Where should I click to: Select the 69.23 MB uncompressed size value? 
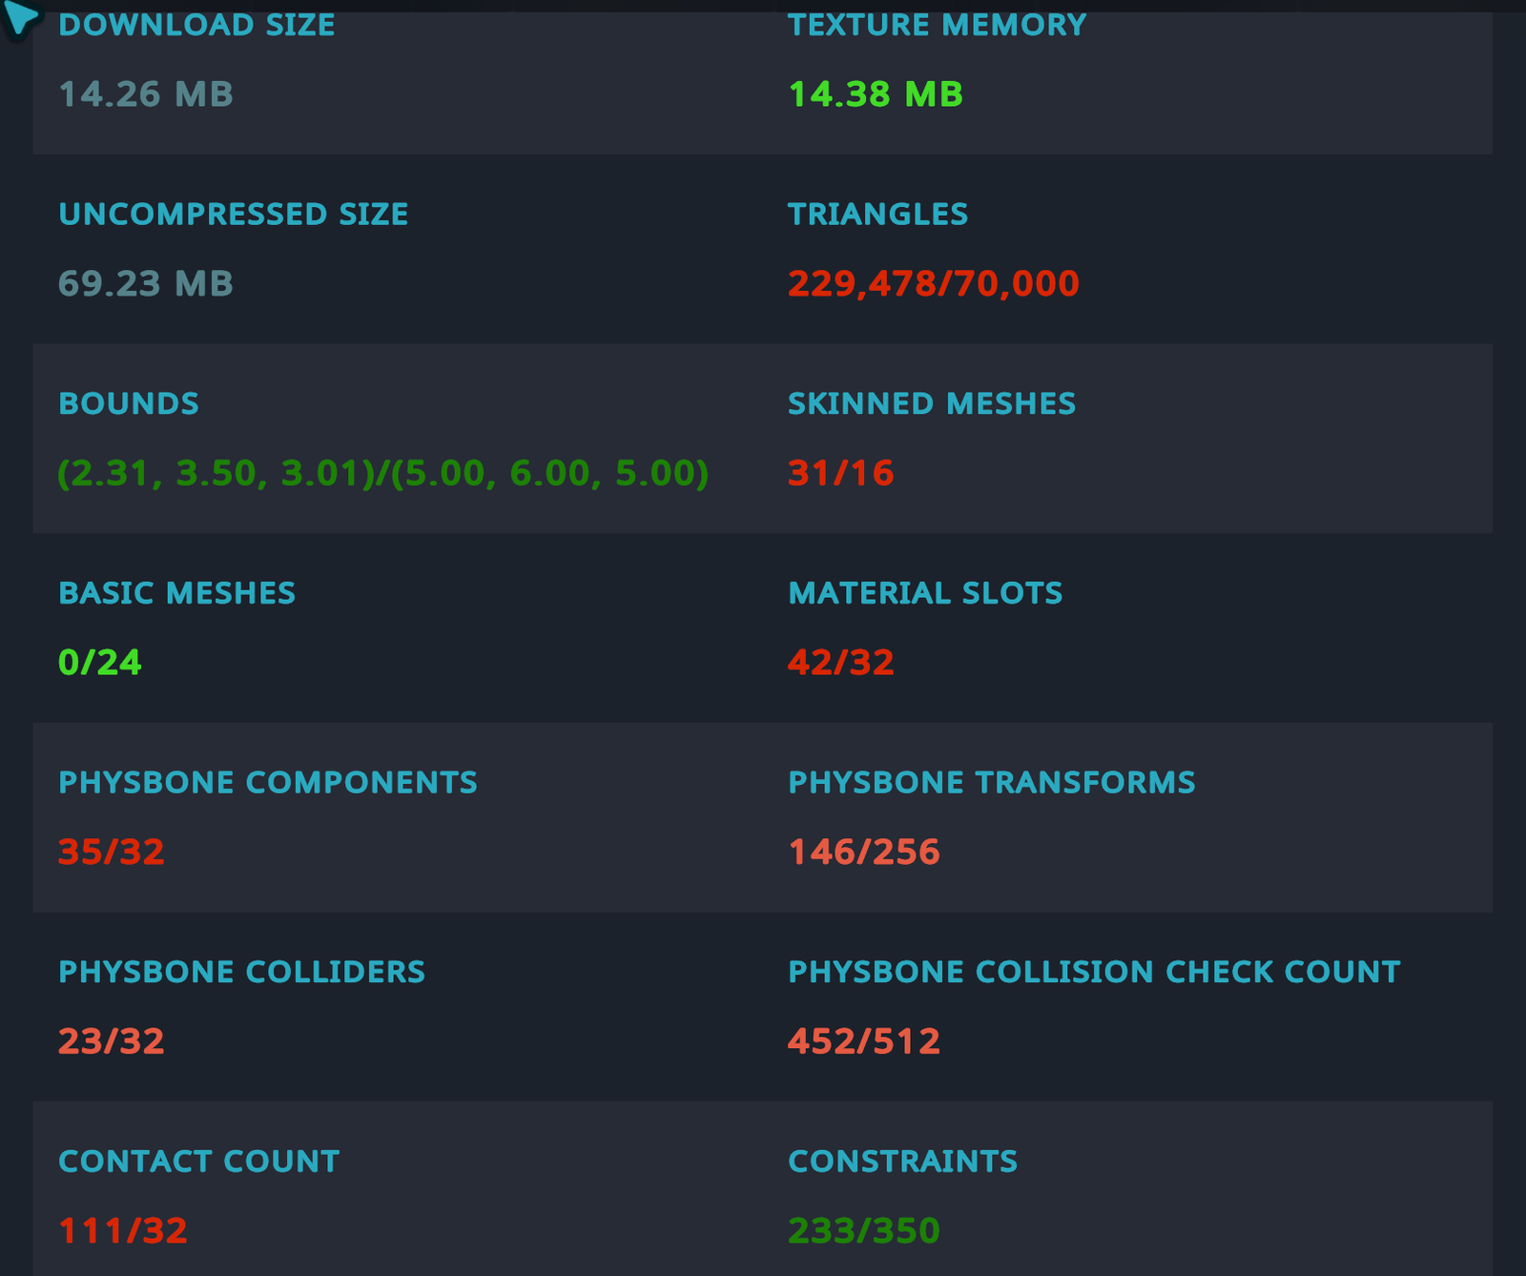146,284
